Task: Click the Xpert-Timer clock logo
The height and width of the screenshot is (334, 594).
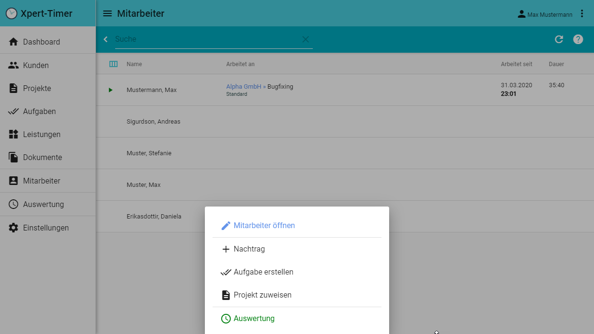Action: (11, 13)
